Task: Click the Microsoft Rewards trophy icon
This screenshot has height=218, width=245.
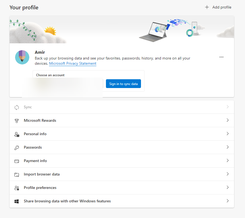Action: pos(17,121)
